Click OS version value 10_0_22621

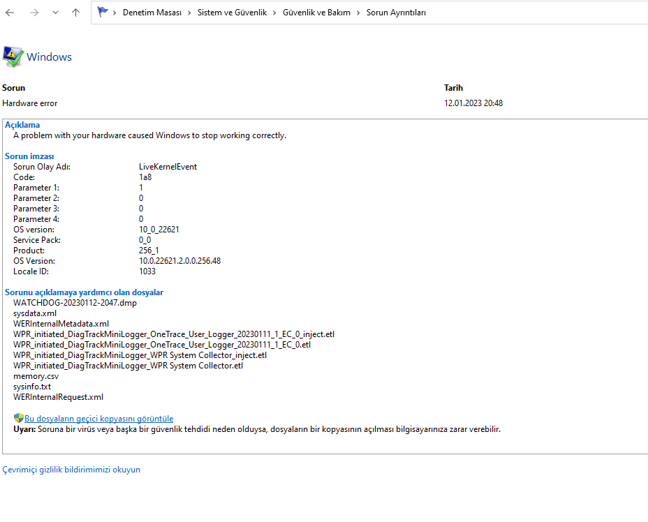(x=159, y=229)
